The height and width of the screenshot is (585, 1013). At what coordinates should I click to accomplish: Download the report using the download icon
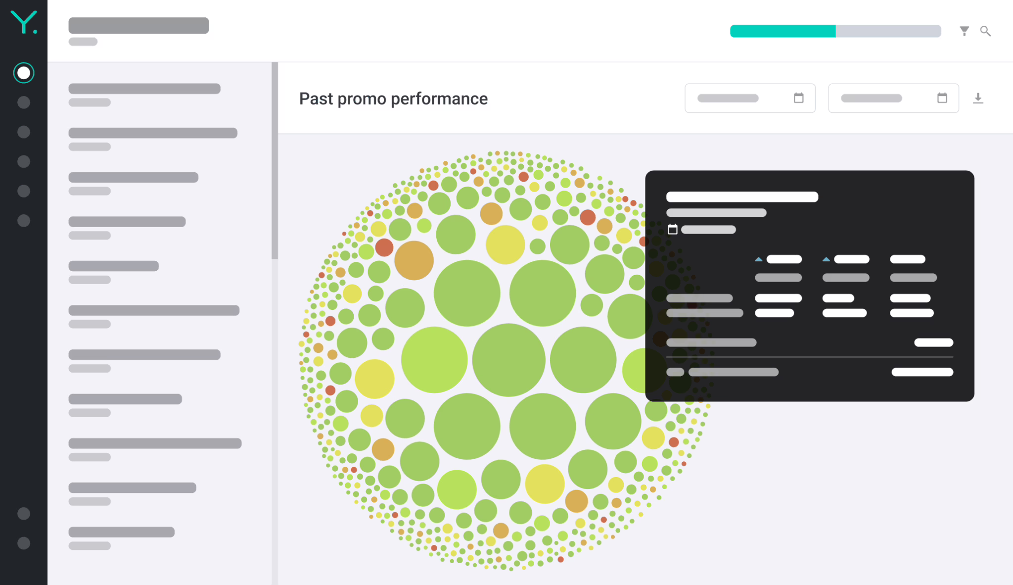pos(978,98)
